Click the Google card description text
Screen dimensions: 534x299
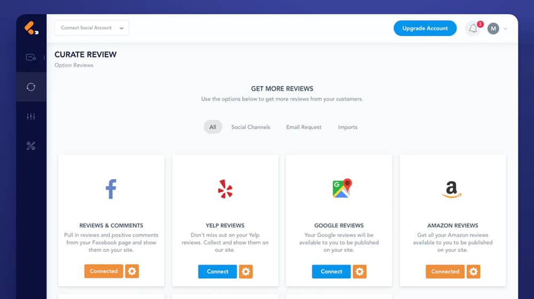coord(339,242)
